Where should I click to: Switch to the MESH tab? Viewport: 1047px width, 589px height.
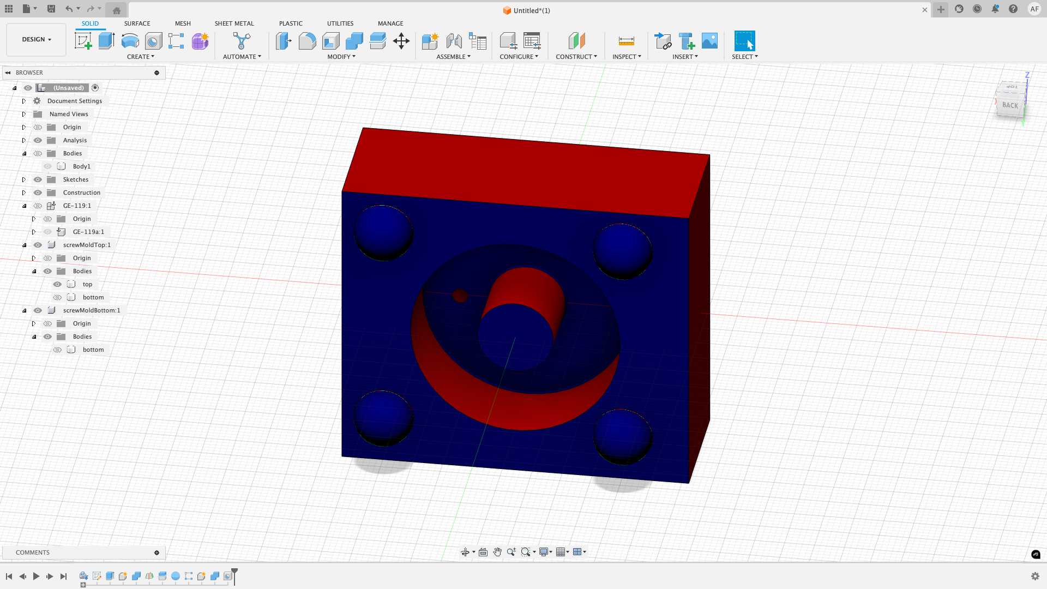[x=183, y=23]
